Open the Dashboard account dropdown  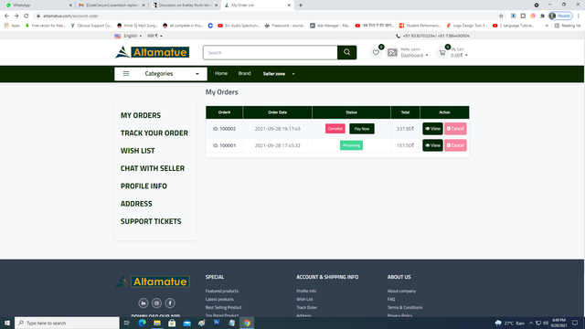(414, 55)
